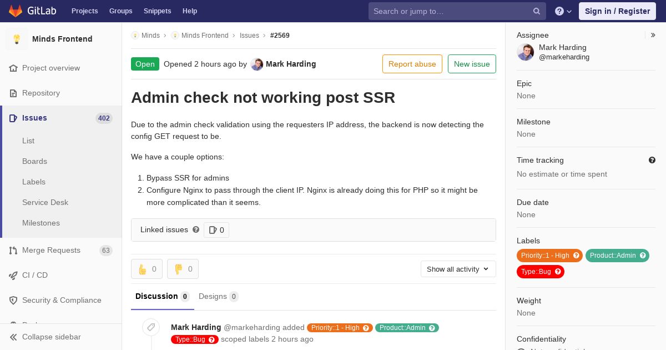Open the Boards sidebar item
Screen dimensions: 666x350
(34, 161)
